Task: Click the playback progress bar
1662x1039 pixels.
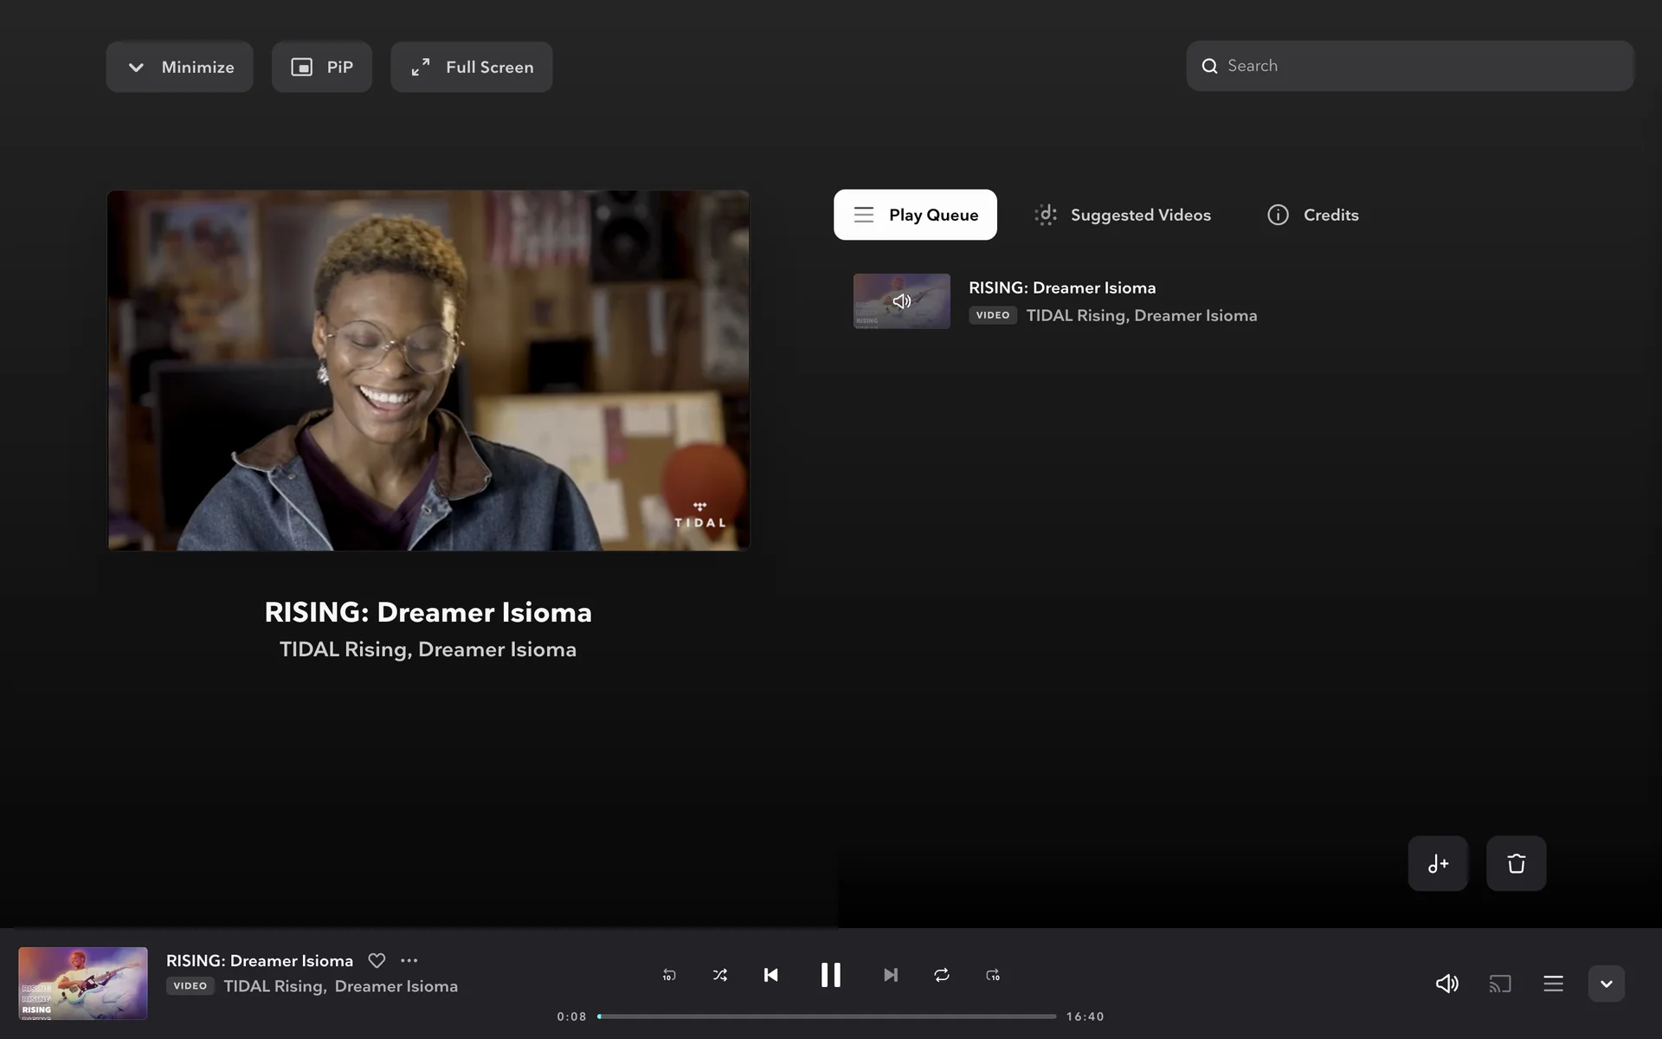Action: [827, 1016]
